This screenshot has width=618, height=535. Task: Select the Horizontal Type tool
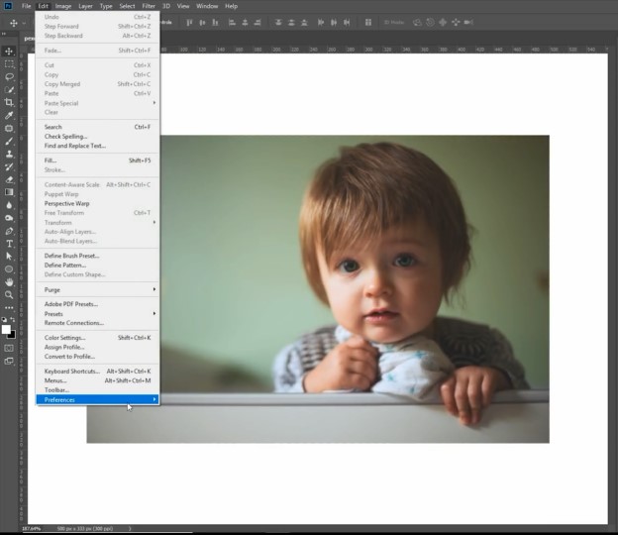(9, 244)
